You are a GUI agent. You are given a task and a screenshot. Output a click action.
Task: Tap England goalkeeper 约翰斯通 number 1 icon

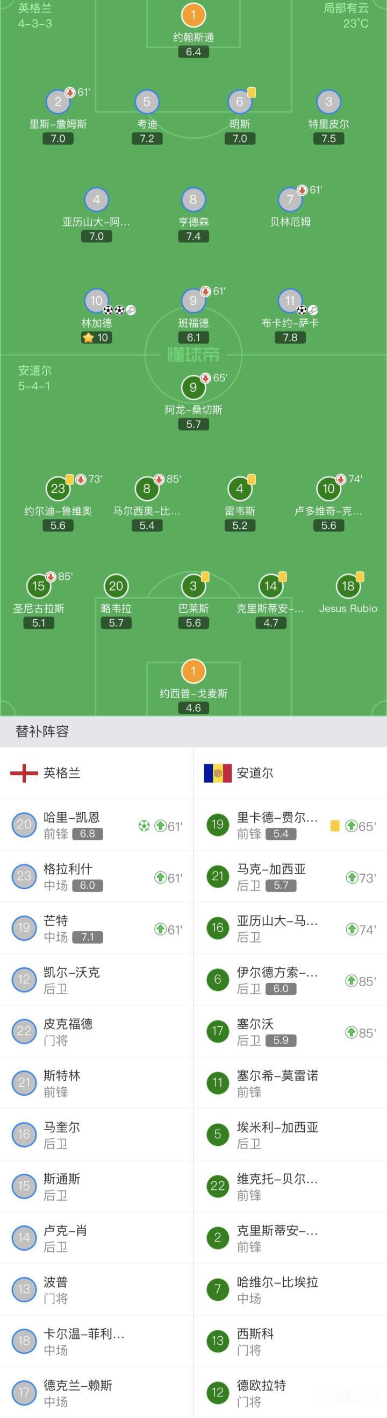tap(193, 15)
